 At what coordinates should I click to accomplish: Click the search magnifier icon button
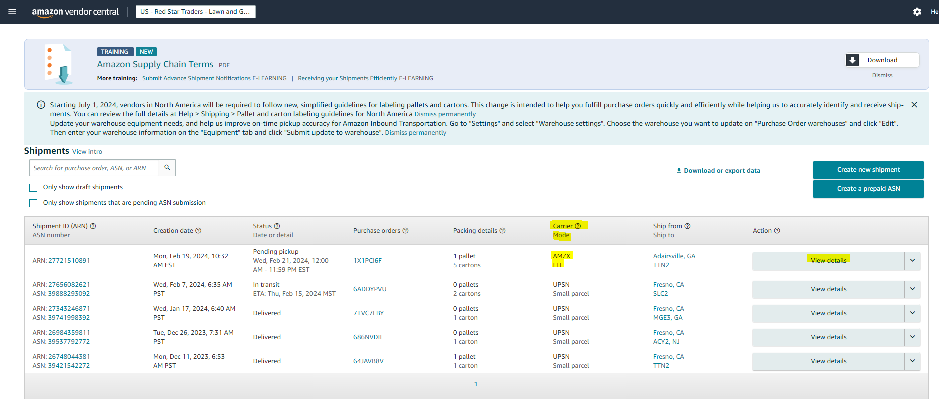pyautogui.click(x=167, y=168)
